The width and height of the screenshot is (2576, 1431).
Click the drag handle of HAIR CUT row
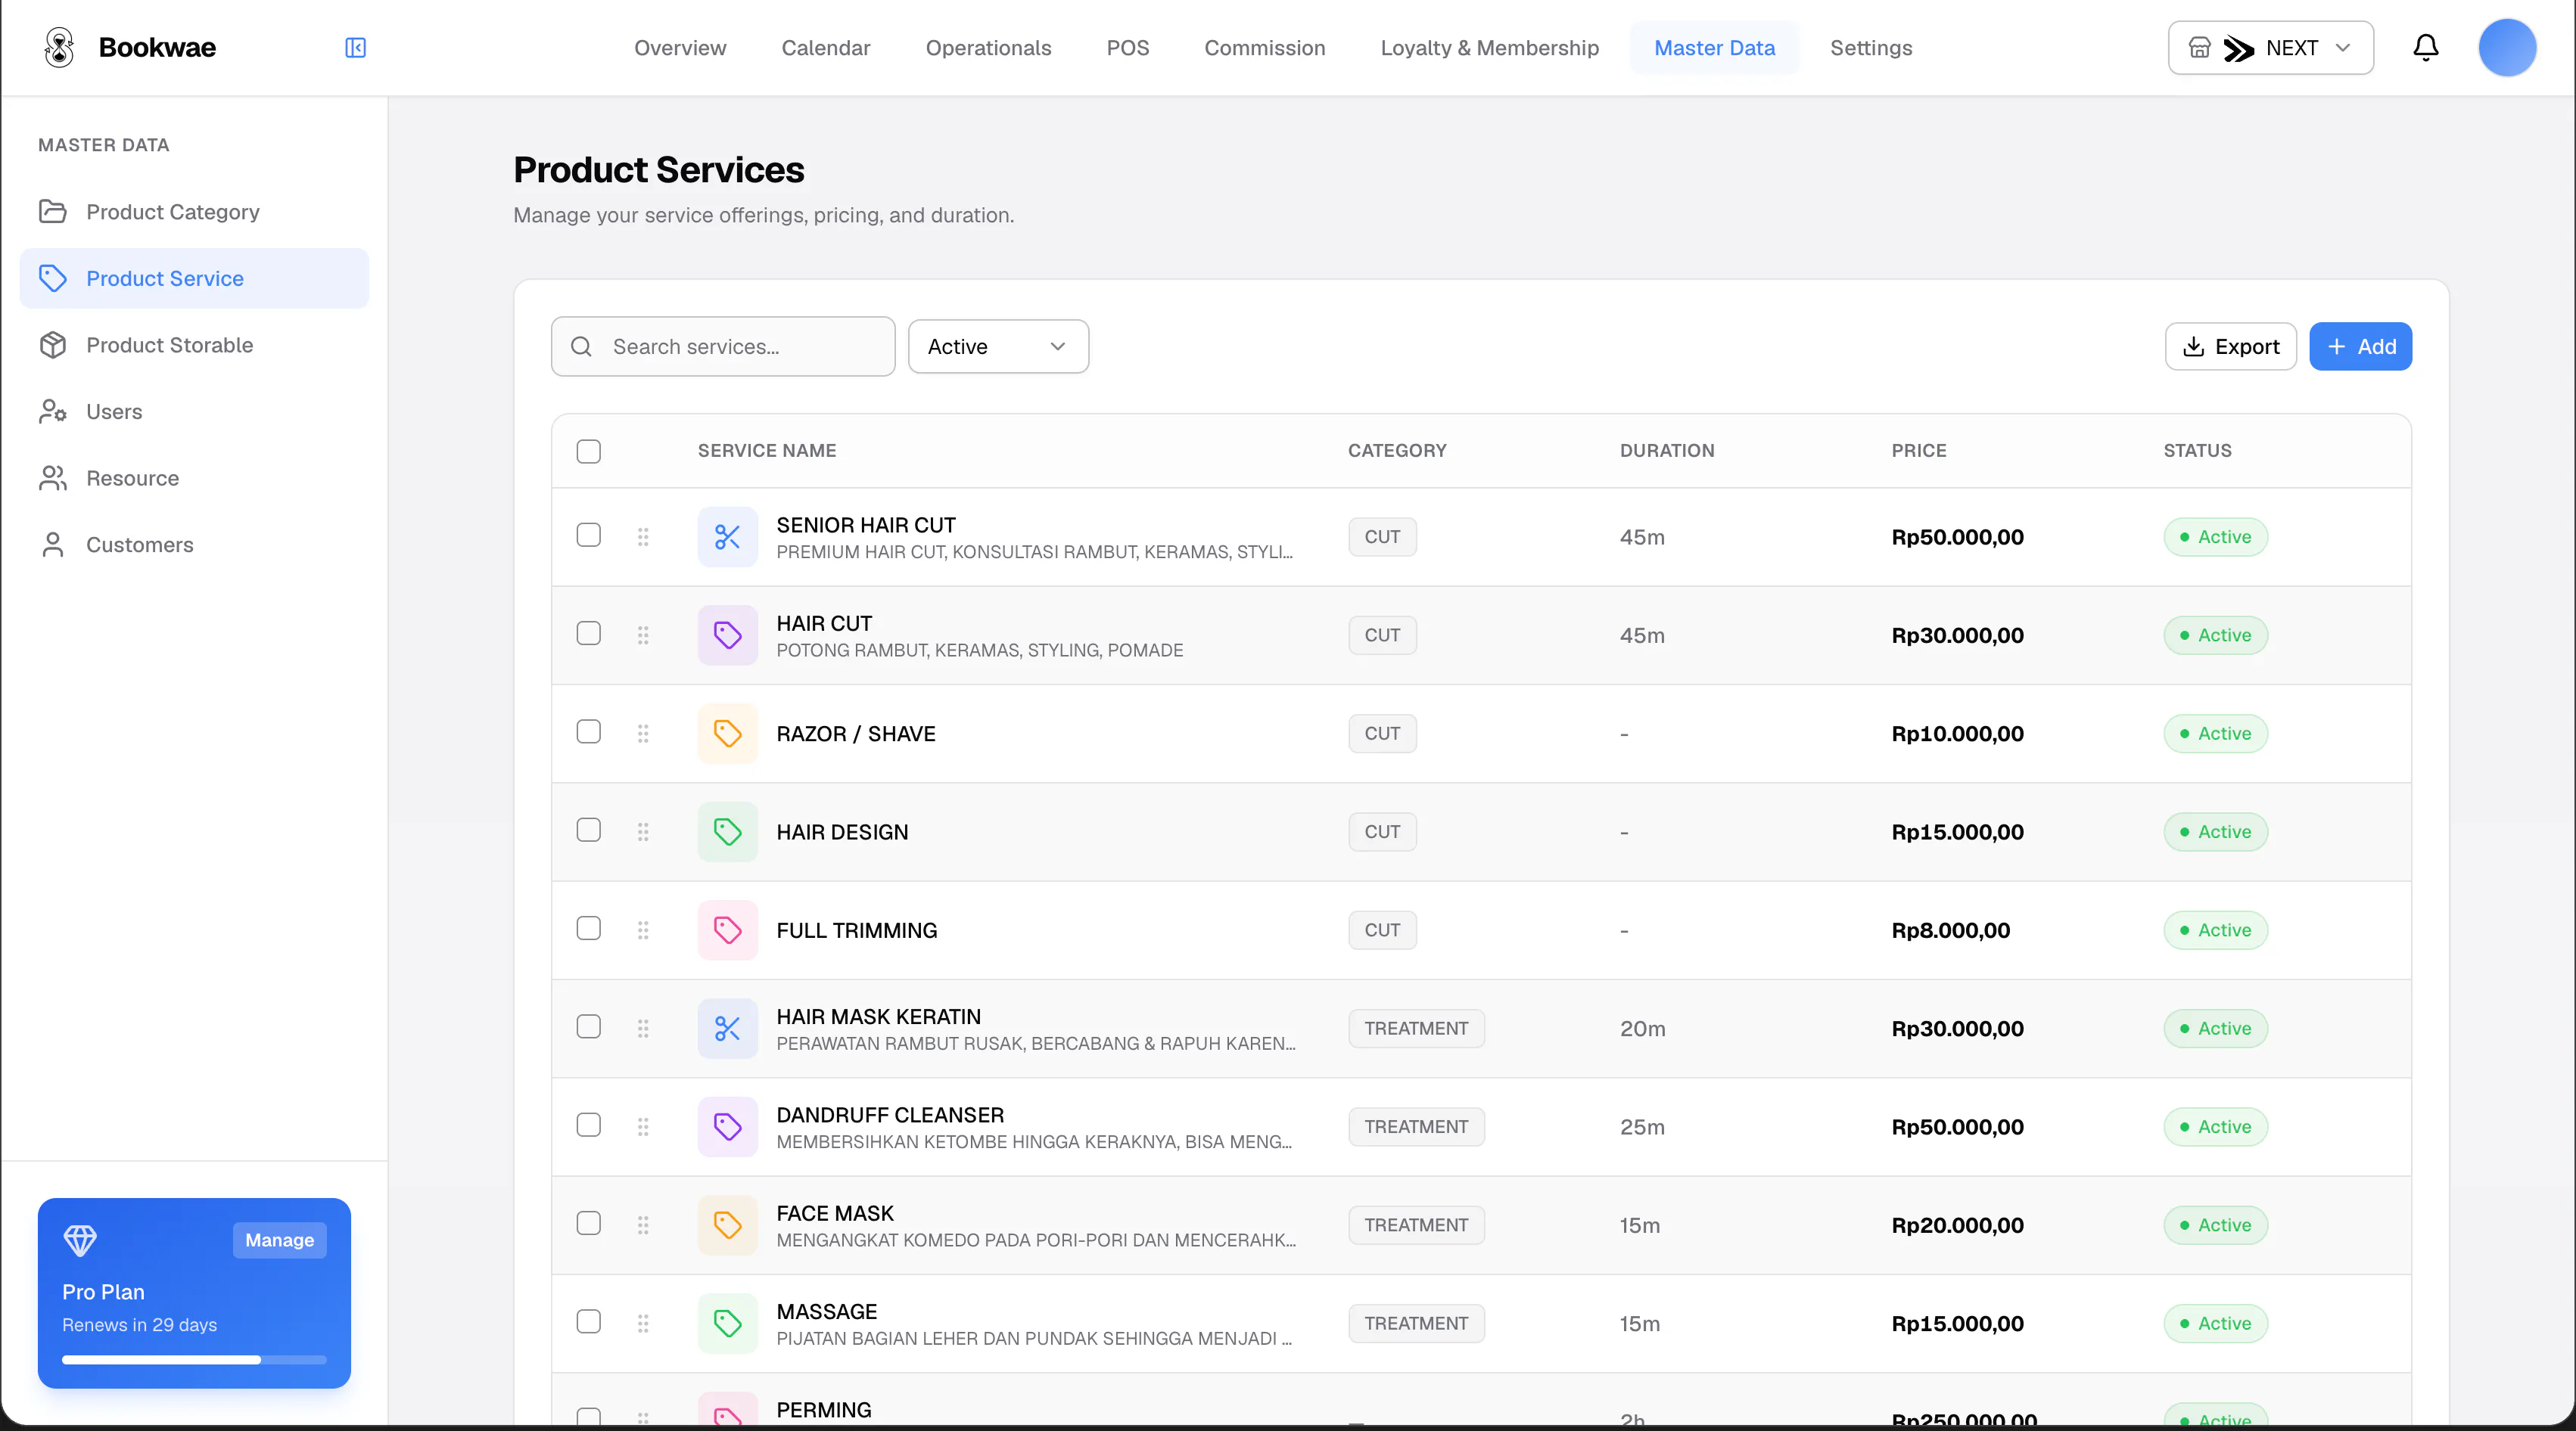click(x=643, y=635)
